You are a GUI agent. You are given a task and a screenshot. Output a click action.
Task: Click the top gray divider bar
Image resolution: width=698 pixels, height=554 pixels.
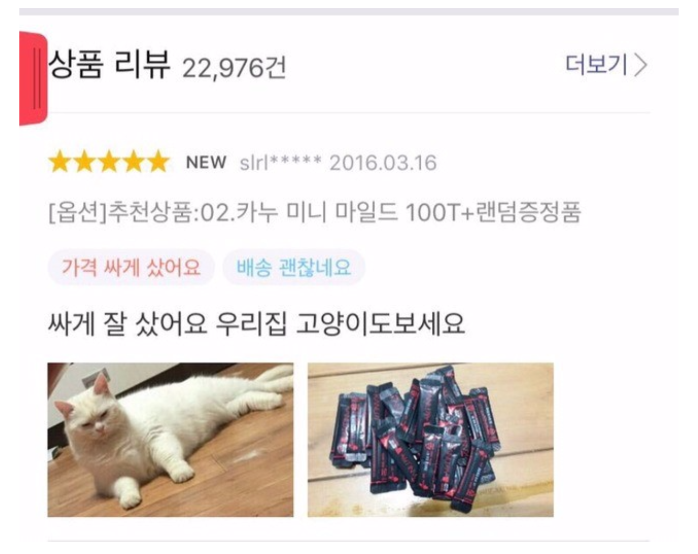pyautogui.click(x=349, y=12)
